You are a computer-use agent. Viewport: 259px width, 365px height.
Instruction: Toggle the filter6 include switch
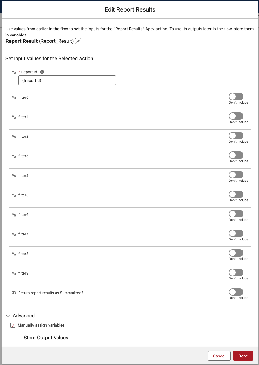click(236, 214)
